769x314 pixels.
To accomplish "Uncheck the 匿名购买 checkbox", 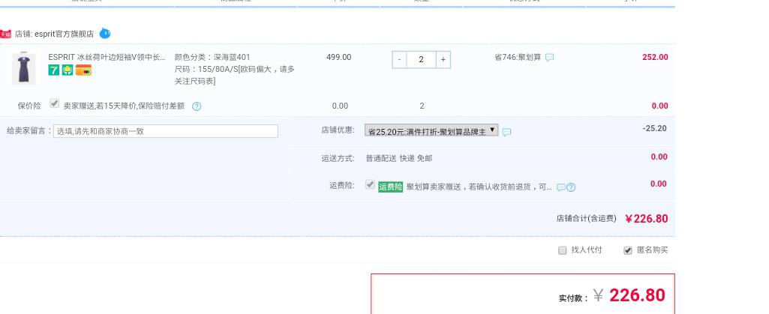I will (628, 250).
